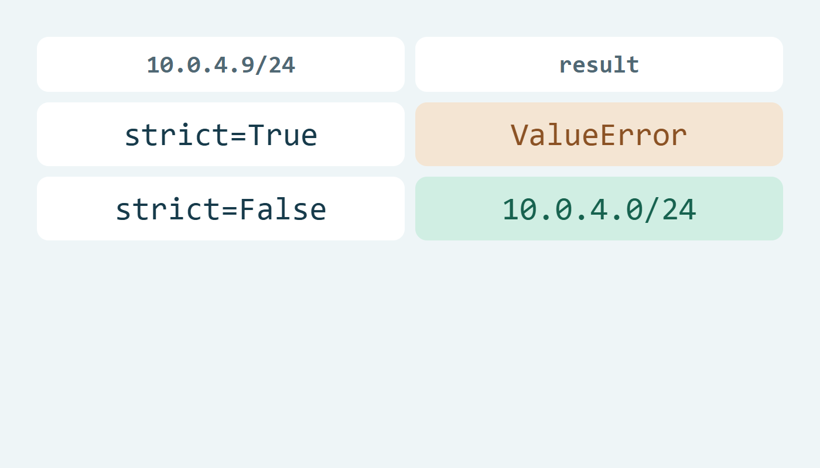Pick the network address 10.0.4.0/24 text
Screen dimensions: 820x468
click(599, 209)
